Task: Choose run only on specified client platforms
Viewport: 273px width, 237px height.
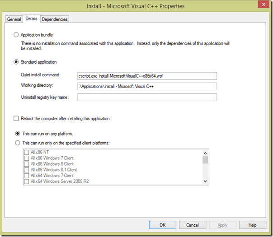Action: coord(18,143)
